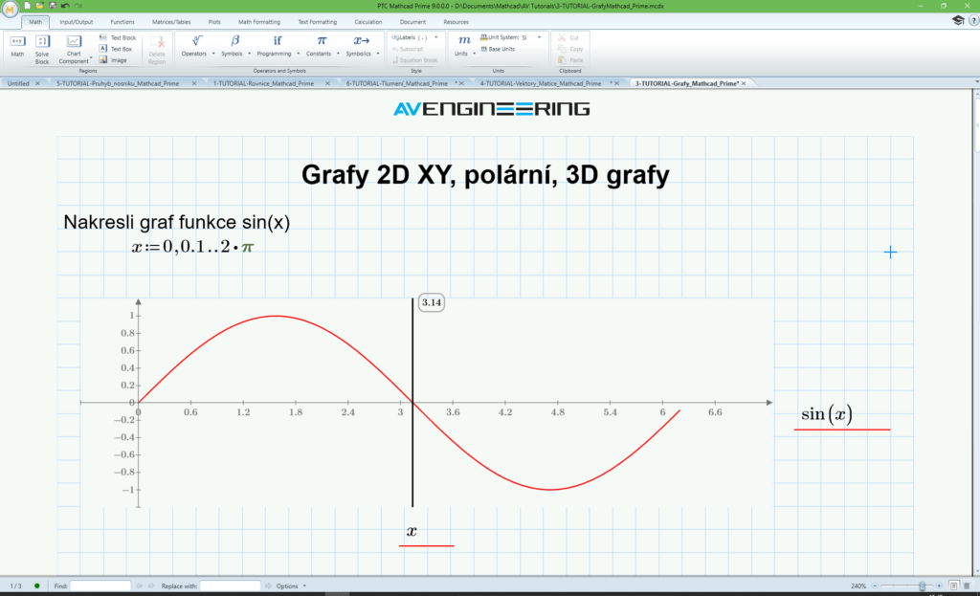This screenshot has height=596, width=980.
Task: Switch to draft view in the status bar
Action: click(967, 586)
